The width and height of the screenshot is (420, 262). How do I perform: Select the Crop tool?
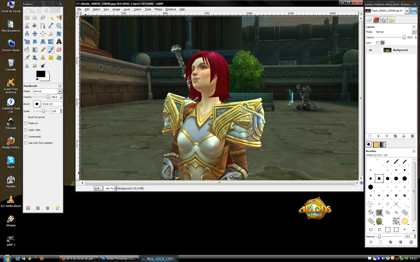[51, 34]
